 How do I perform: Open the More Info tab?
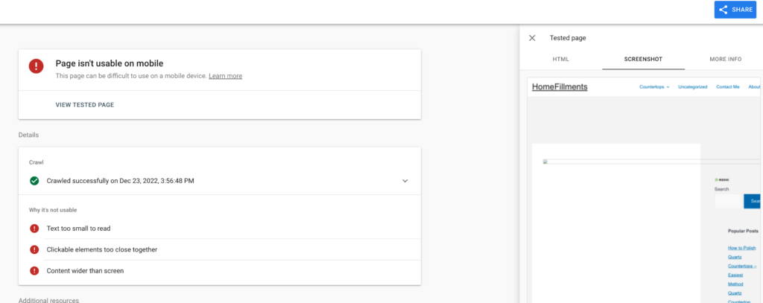click(x=725, y=59)
